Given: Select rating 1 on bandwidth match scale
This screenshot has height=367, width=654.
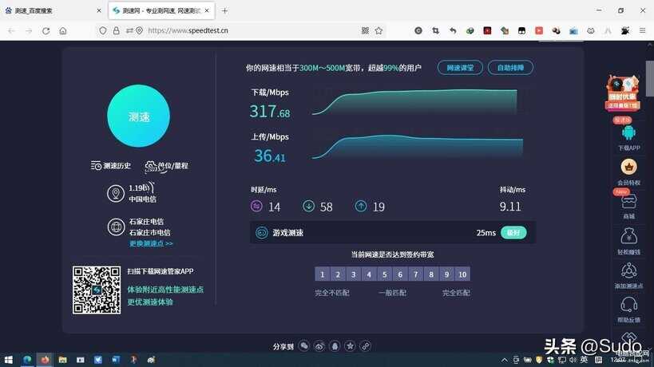Looking at the screenshot, I should tap(322, 274).
